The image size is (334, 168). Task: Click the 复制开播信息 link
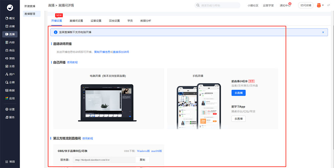(x=102, y=52)
